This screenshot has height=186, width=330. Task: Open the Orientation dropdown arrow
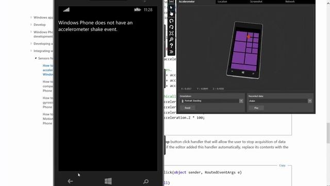[x=241, y=101]
